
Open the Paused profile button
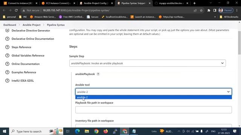pyautogui.click(x=226, y=10)
